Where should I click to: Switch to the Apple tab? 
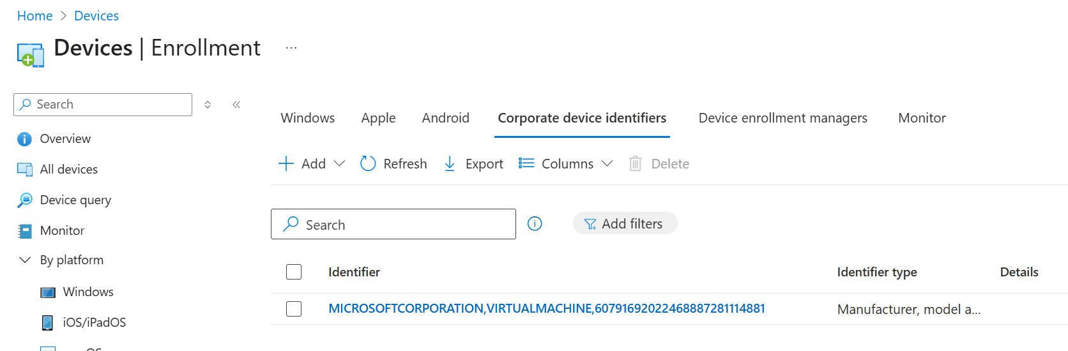(x=378, y=118)
